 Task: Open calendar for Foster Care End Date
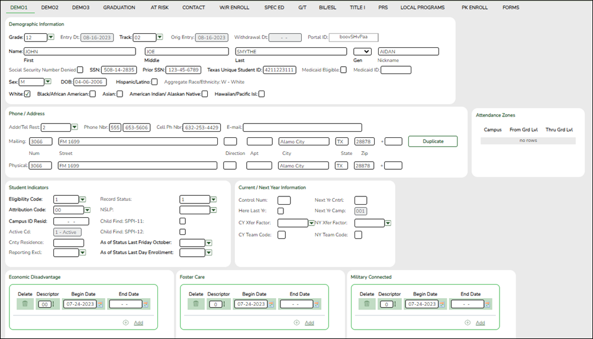317,304
